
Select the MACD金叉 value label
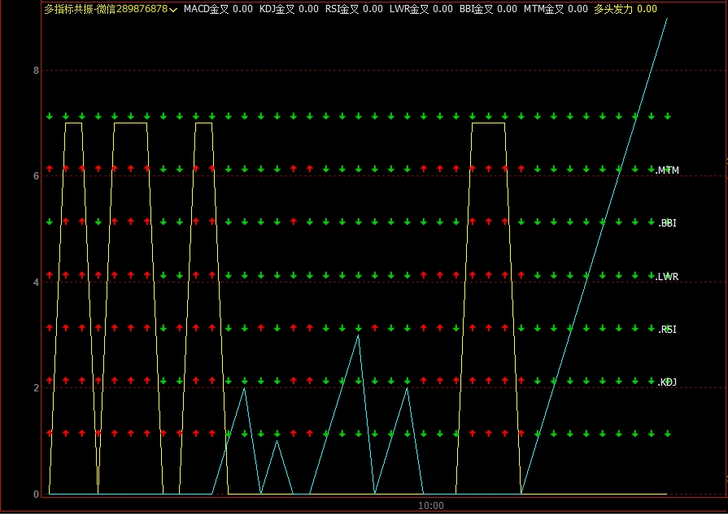point(217,9)
